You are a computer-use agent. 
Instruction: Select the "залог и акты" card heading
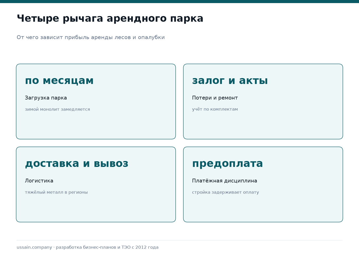point(230,81)
